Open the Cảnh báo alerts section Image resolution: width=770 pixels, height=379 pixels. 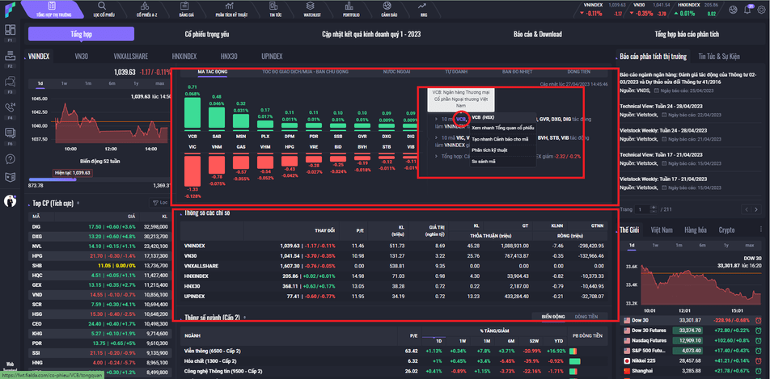click(x=389, y=9)
